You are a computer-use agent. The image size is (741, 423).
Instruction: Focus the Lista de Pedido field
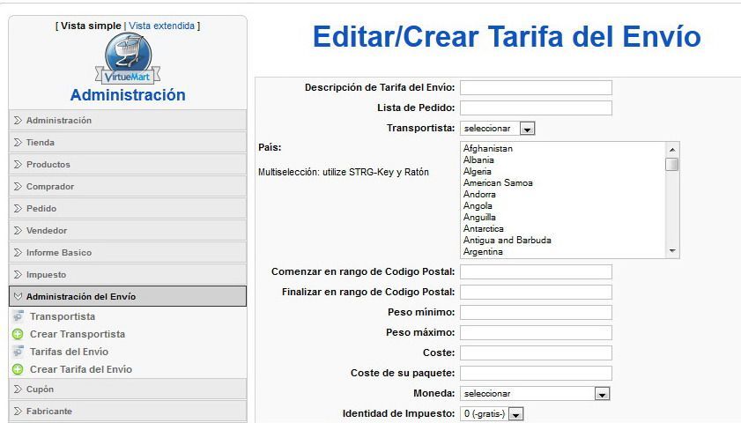(x=536, y=108)
